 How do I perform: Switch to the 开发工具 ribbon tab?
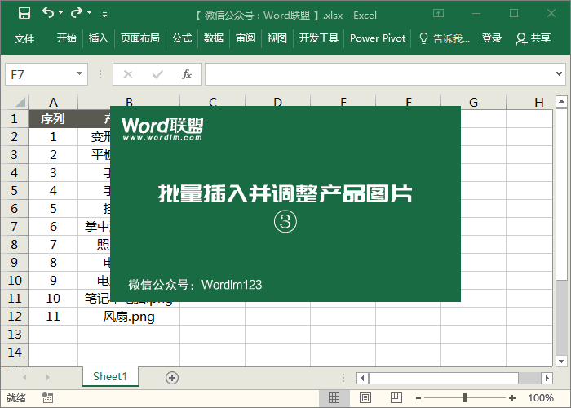coord(319,38)
